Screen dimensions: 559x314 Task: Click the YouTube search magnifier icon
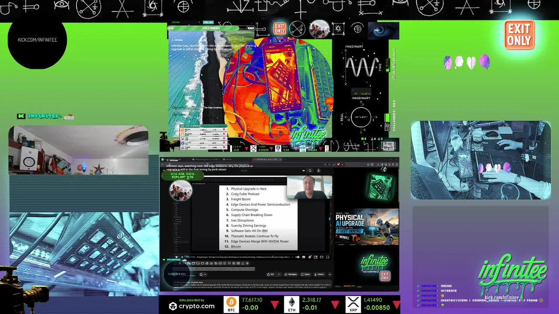coord(310,171)
